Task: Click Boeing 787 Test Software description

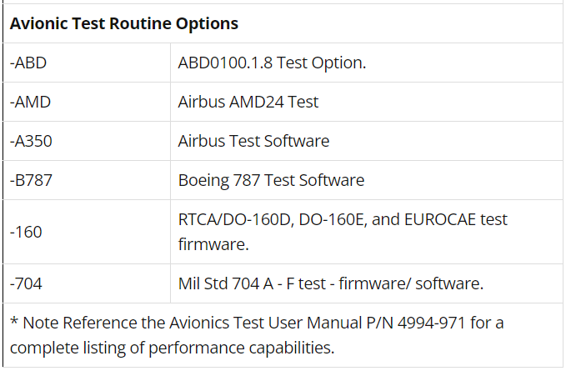Action: tap(271, 180)
